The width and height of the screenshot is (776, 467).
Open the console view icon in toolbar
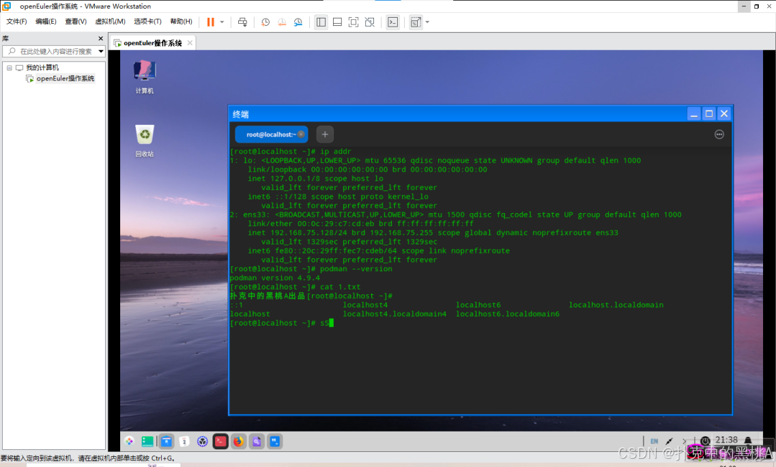(392, 22)
